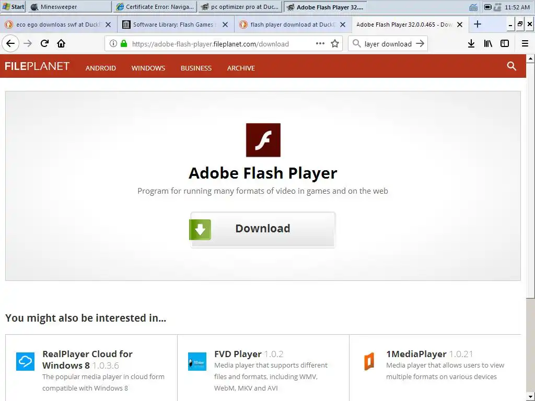Switch to Certificate Error taskbar window
Image resolution: width=535 pixels, height=401 pixels.
tap(155, 7)
